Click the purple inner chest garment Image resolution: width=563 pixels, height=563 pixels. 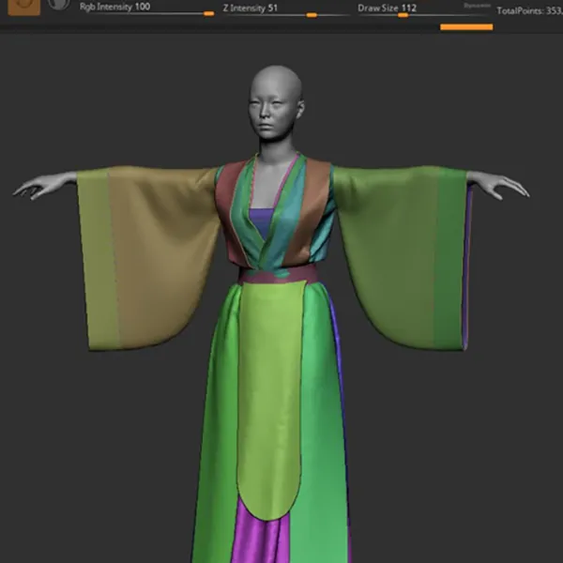(x=266, y=225)
